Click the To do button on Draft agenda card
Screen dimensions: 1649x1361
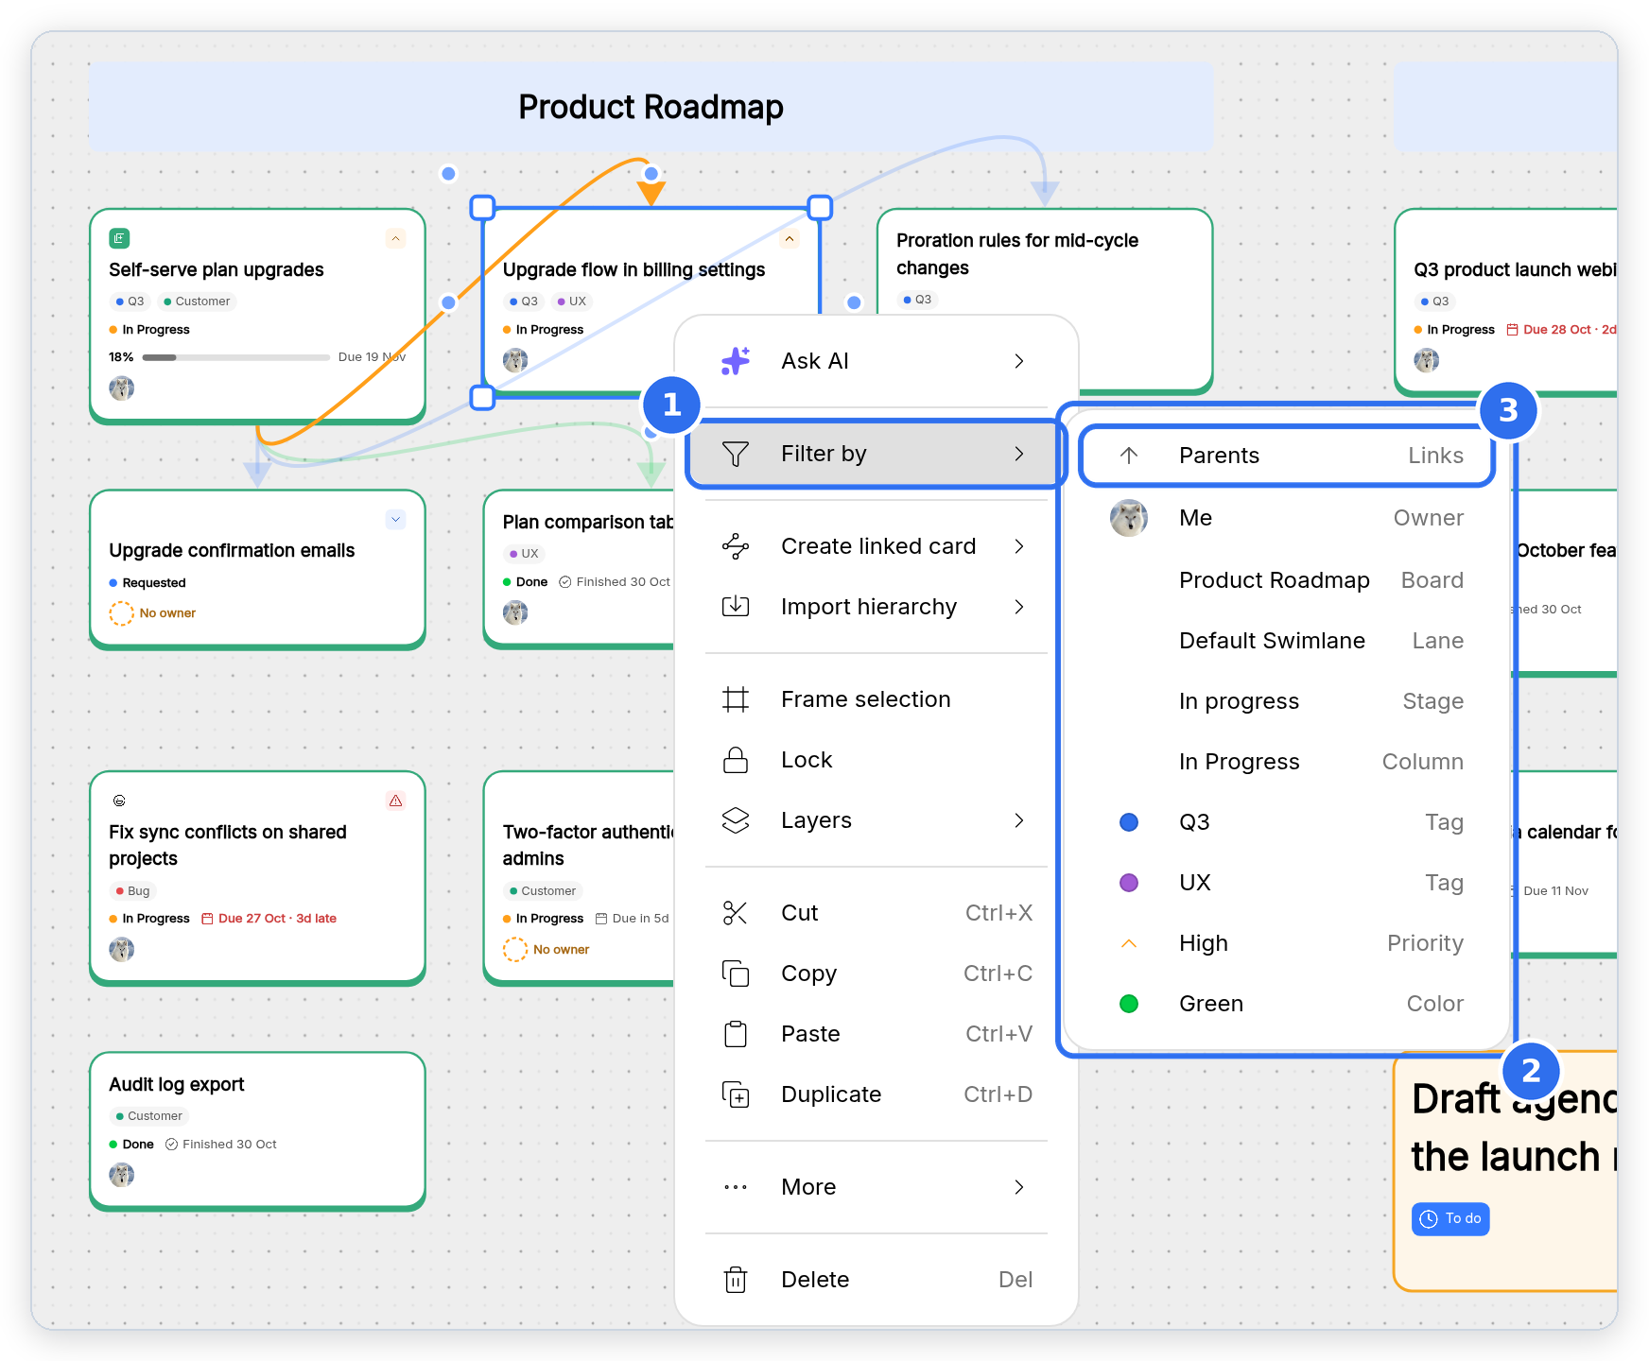point(1450,1219)
